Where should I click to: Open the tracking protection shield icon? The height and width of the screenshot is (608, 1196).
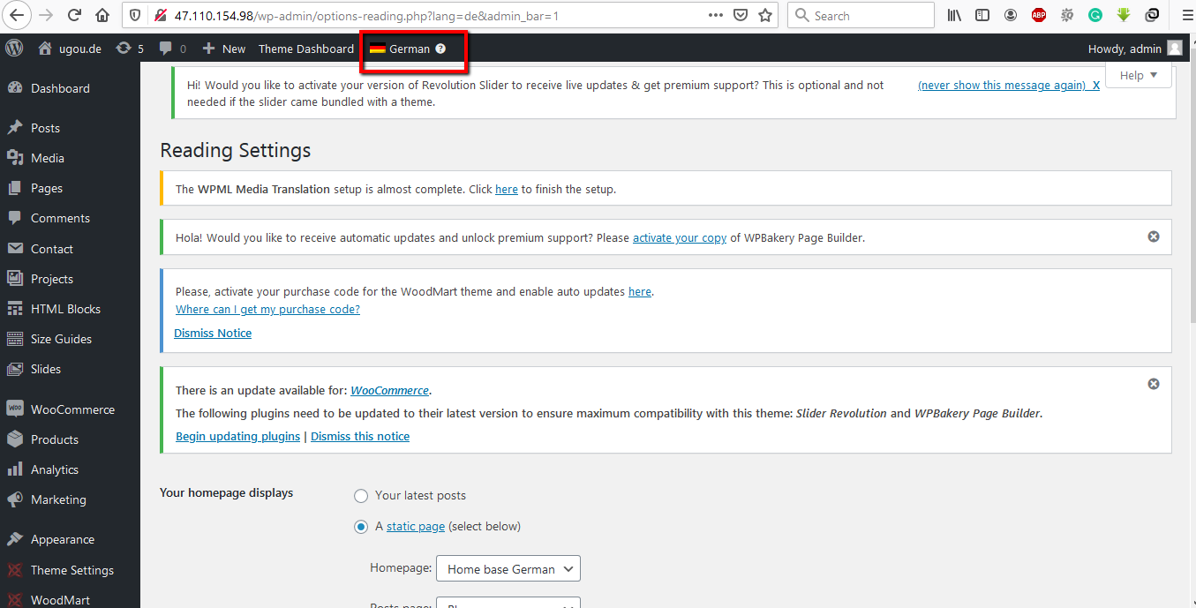click(134, 15)
